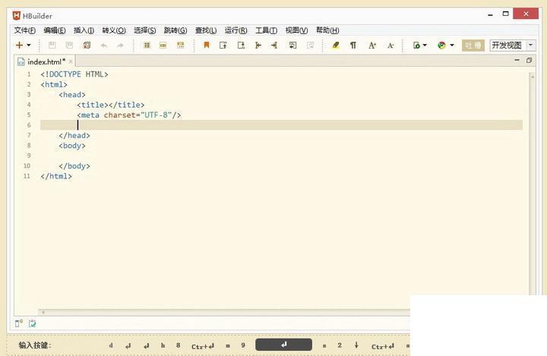Open the dropdown arrow beside the plus icon

(29, 45)
